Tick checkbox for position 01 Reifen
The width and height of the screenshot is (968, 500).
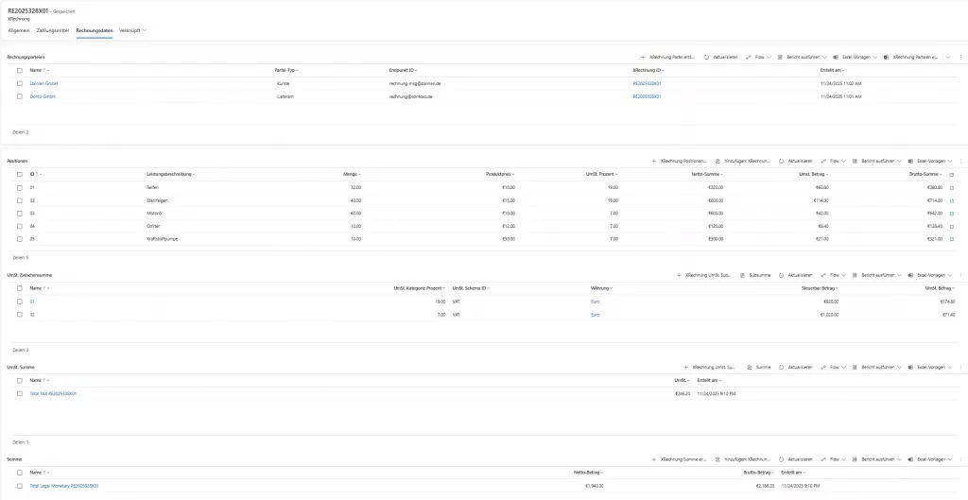pyautogui.click(x=20, y=188)
